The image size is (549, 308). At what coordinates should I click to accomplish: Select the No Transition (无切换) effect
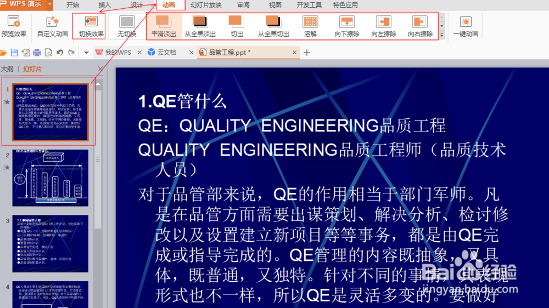tap(127, 26)
